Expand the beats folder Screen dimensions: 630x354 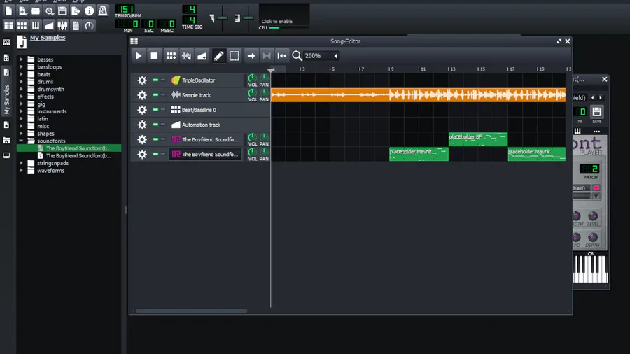point(21,74)
